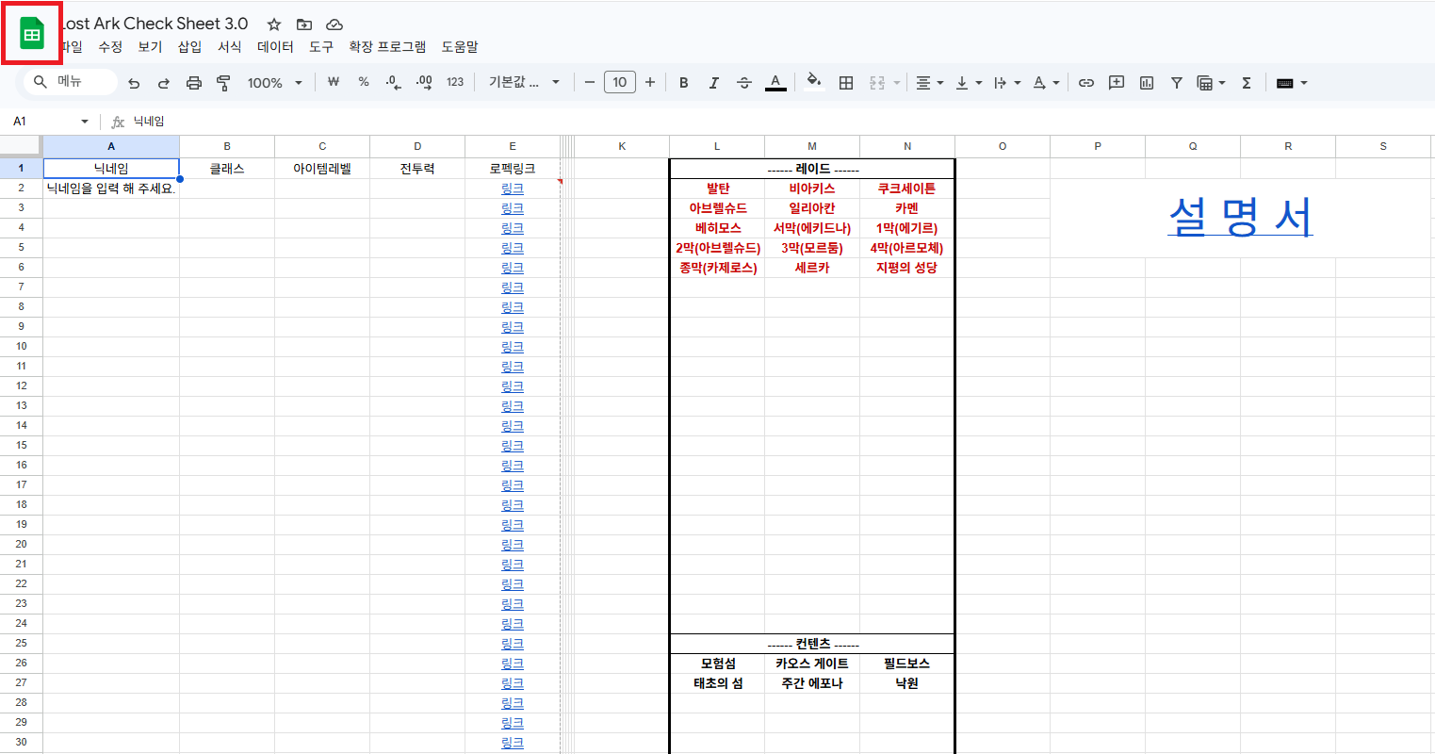Open the 도움말 menu

click(460, 46)
